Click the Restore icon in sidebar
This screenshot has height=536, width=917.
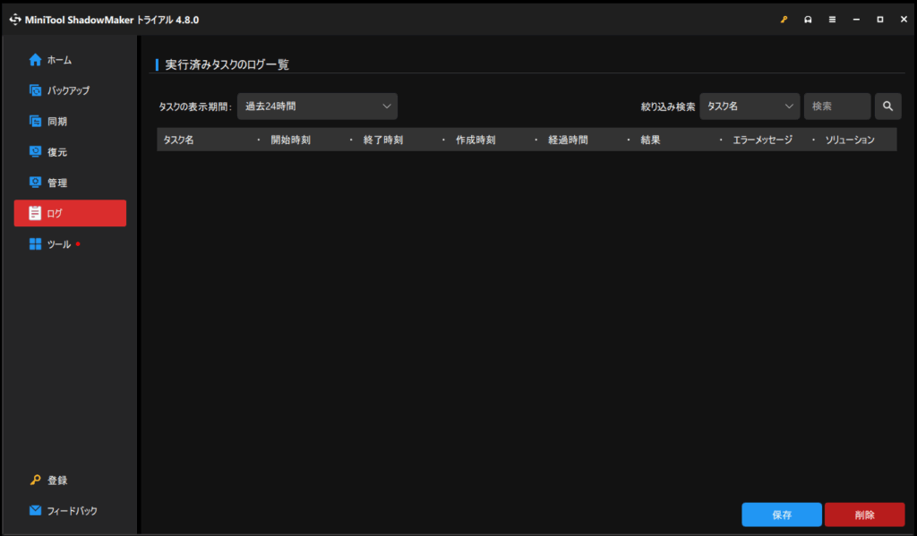point(35,152)
